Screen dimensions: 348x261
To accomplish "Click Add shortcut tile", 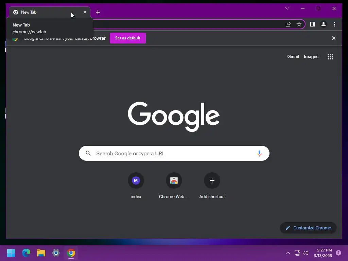I will tap(212, 186).
